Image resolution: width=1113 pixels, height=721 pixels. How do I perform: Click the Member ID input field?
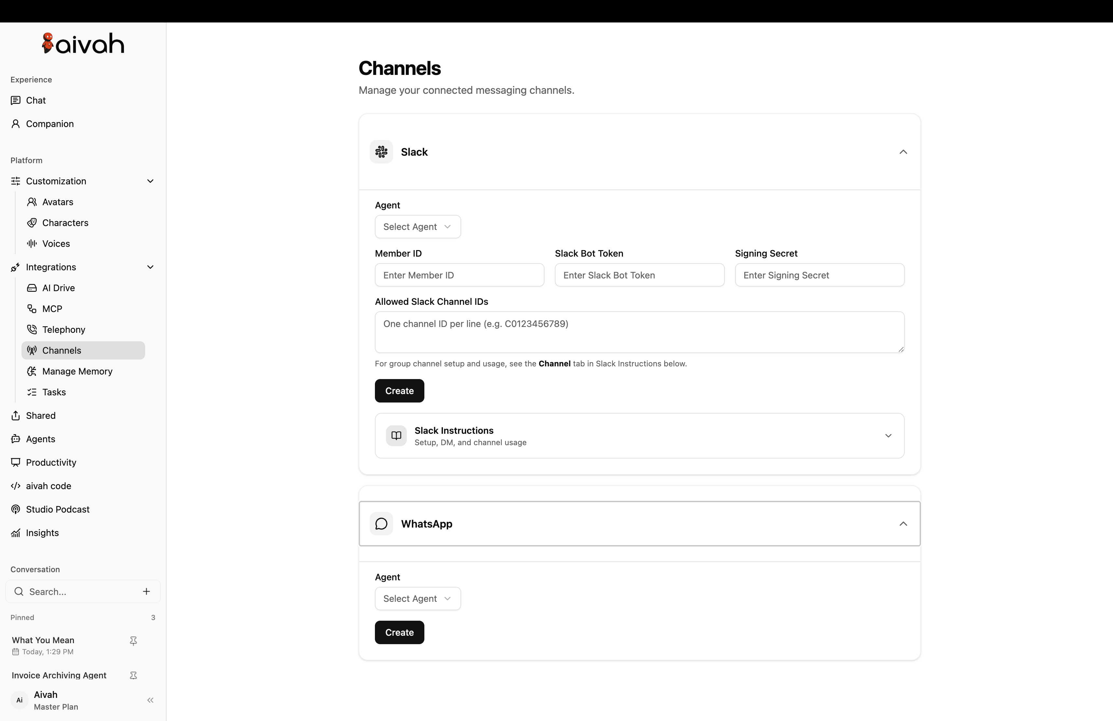tap(459, 275)
